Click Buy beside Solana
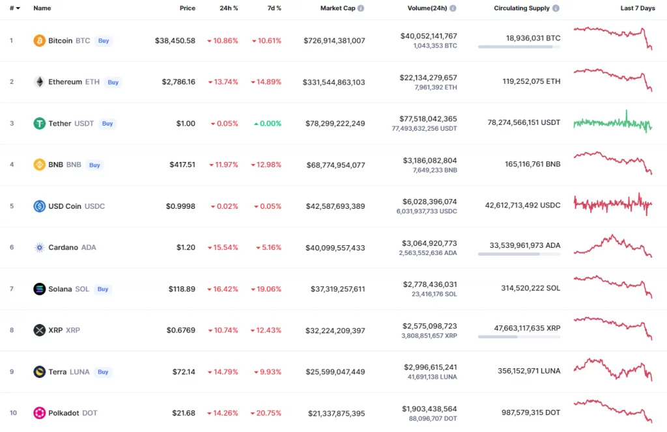Screen dimensions: 667x432 coord(103,289)
